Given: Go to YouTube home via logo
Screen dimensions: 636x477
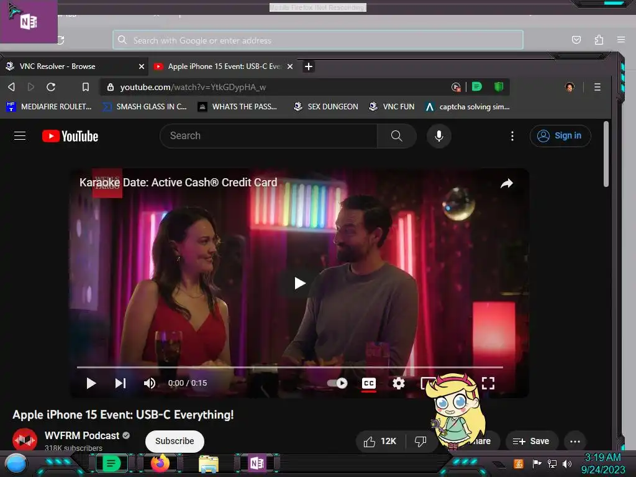Looking at the screenshot, I should [70, 136].
